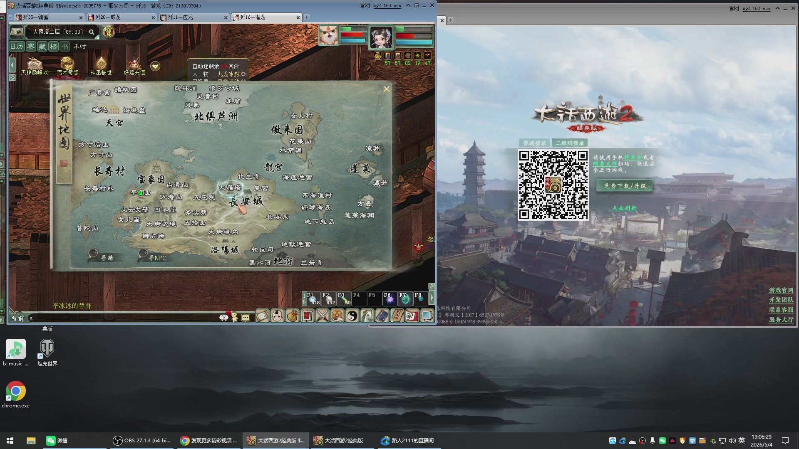Image resolution: width=799 pixels, height=449 pixels.
Task: Switch to the 歼35—鹃鹰 tab
Action: pos(49,17)
